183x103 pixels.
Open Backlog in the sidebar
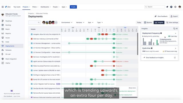tap(8, 25)
